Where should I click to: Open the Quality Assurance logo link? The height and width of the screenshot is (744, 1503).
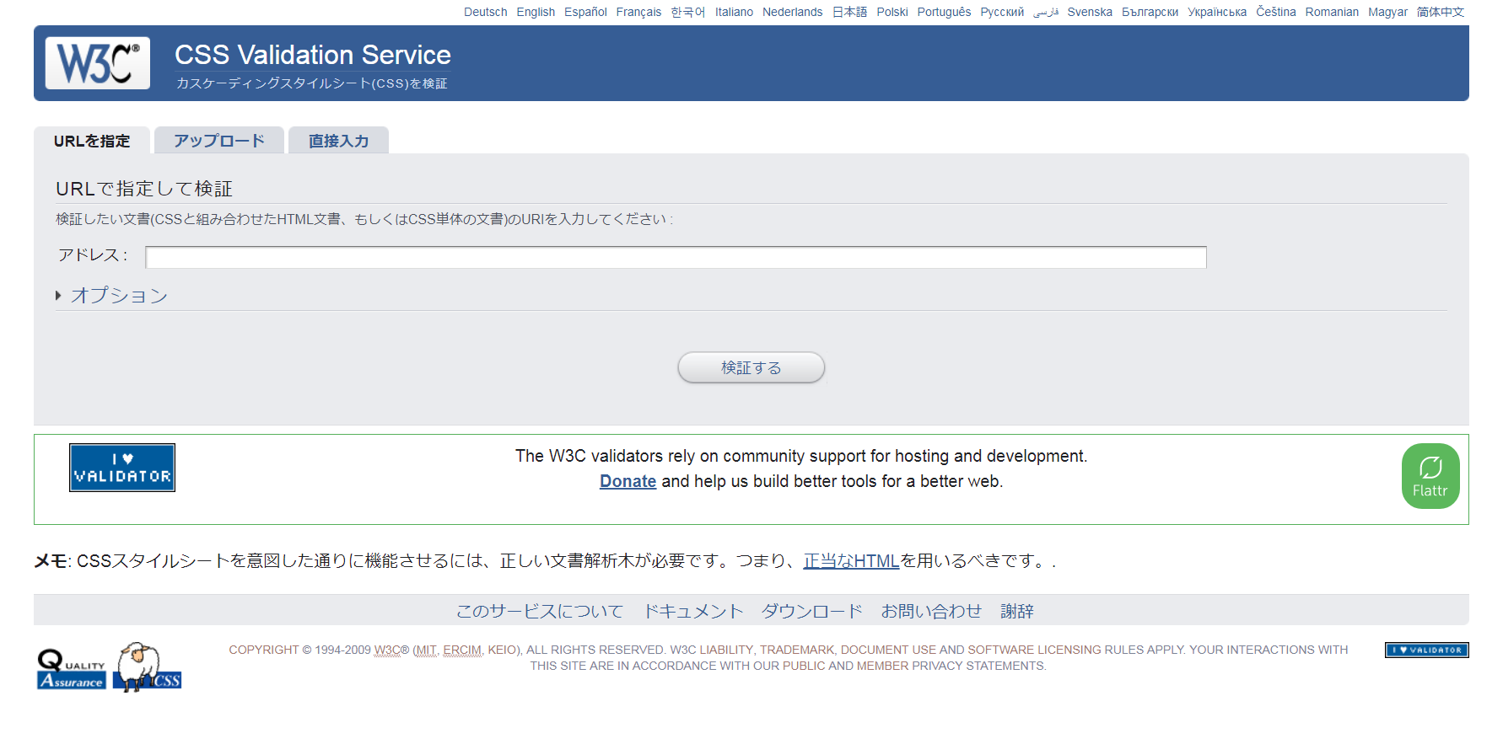click(x=72, y=668)
